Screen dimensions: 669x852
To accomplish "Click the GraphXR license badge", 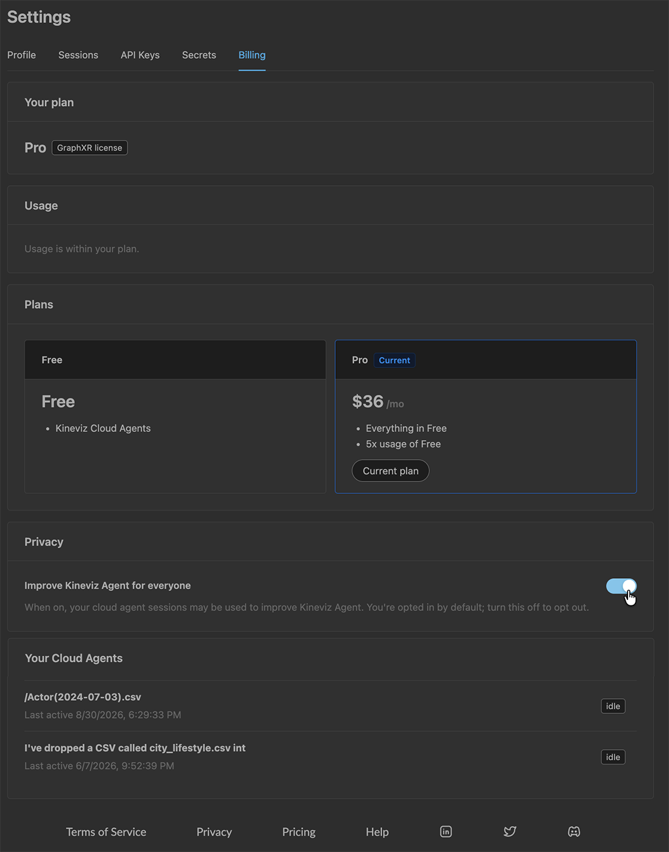I will [90, 148].
